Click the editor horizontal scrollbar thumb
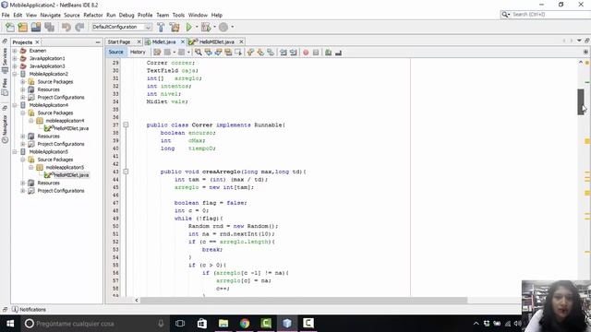 304,300
